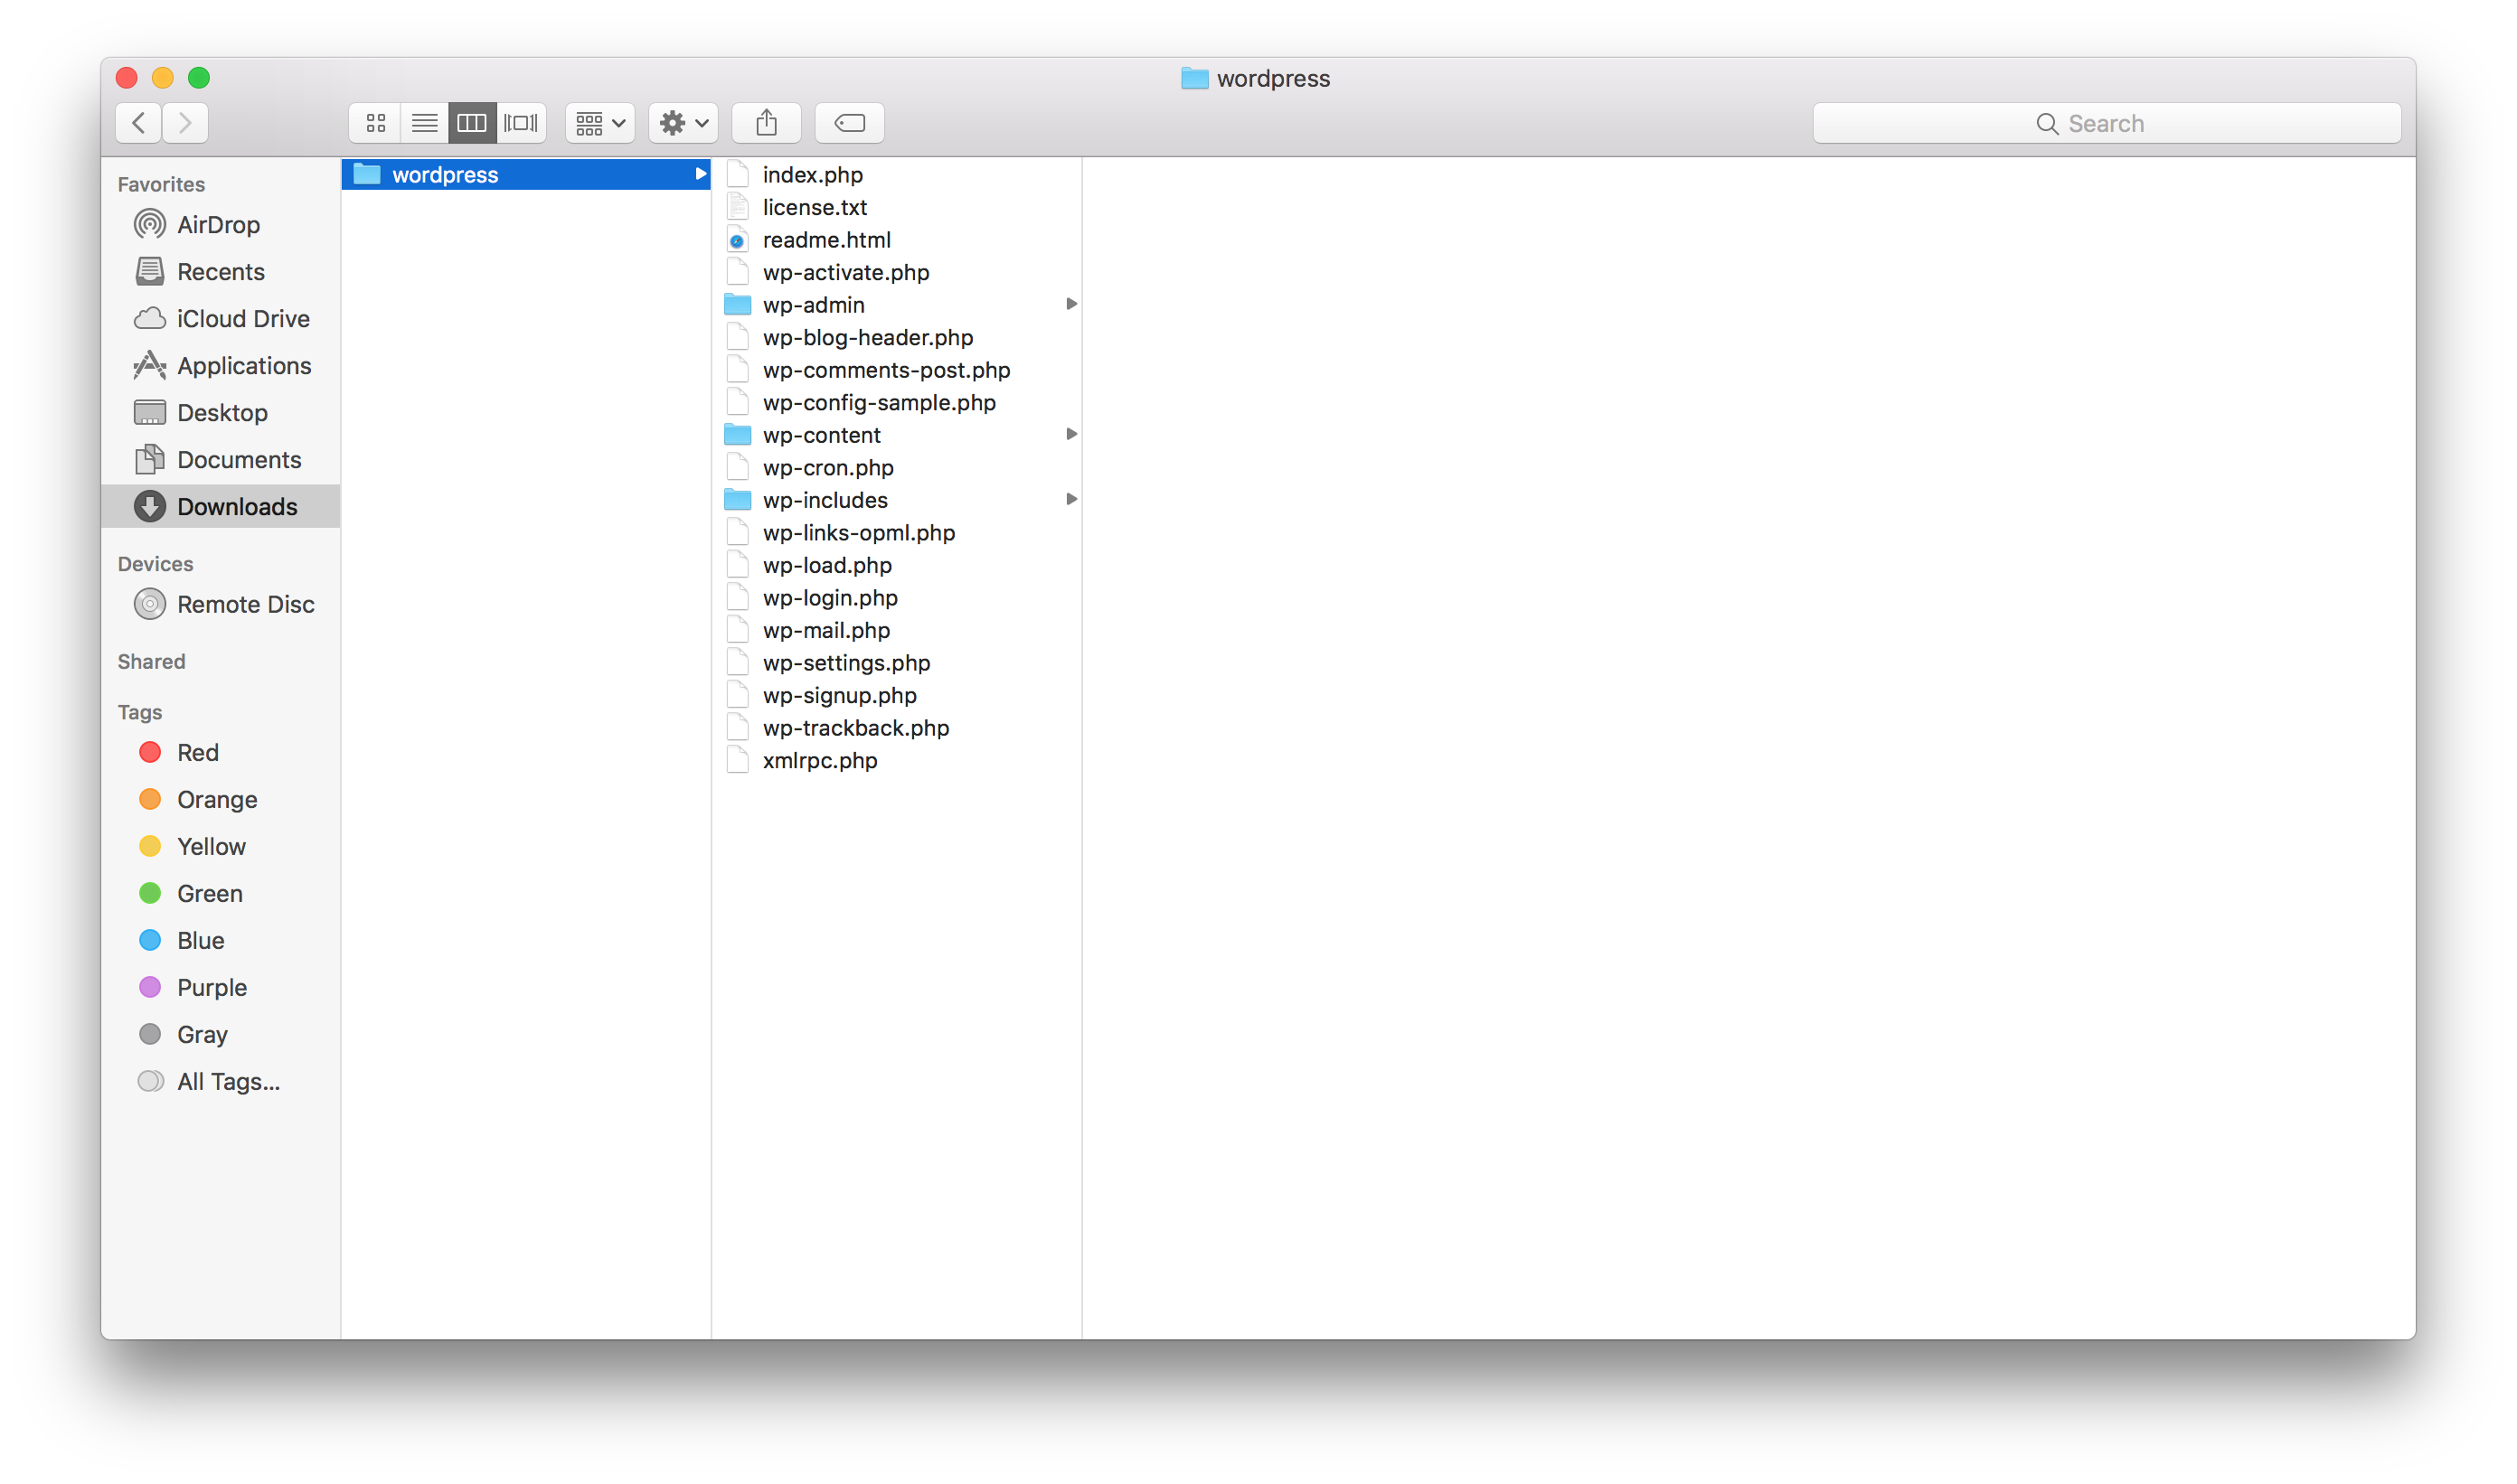The height and width of the screenshot is (1484, 2517).
Task: Select wp-login.php file
Action: tap(898, 598)
